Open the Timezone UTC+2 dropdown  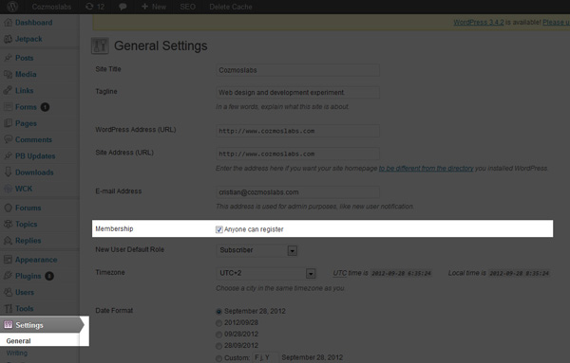tap(266, 273)
